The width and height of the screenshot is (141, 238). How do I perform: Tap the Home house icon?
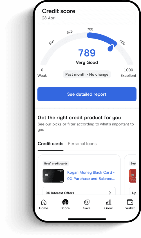click(44, 202)
